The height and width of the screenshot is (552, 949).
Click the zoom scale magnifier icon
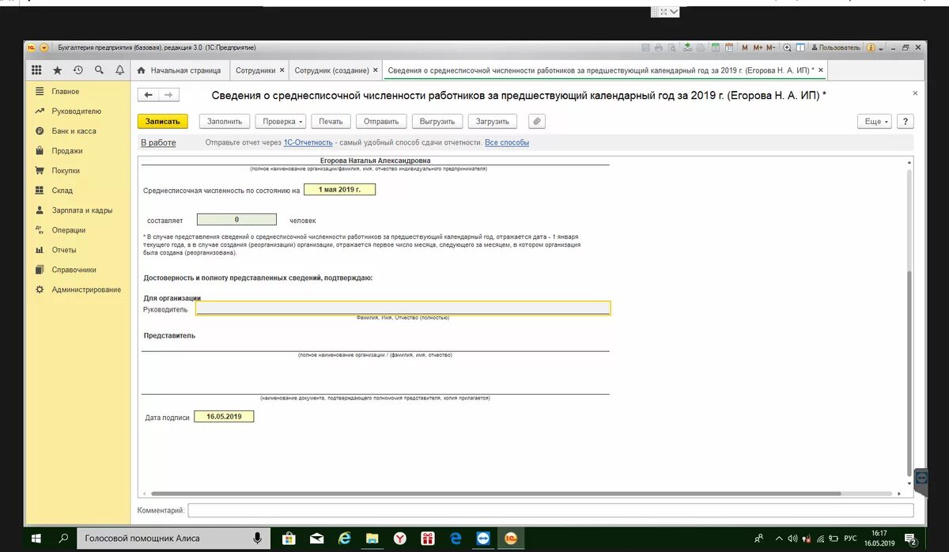[787, 47]
